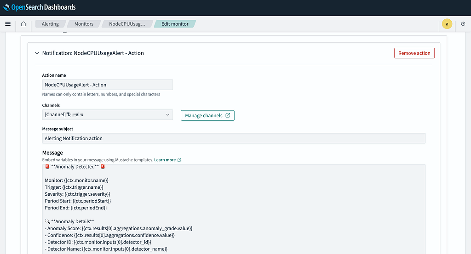The height and width of the screenshot is (254, 471).
Task: Go to the home icon
Action: pos(23,24)
